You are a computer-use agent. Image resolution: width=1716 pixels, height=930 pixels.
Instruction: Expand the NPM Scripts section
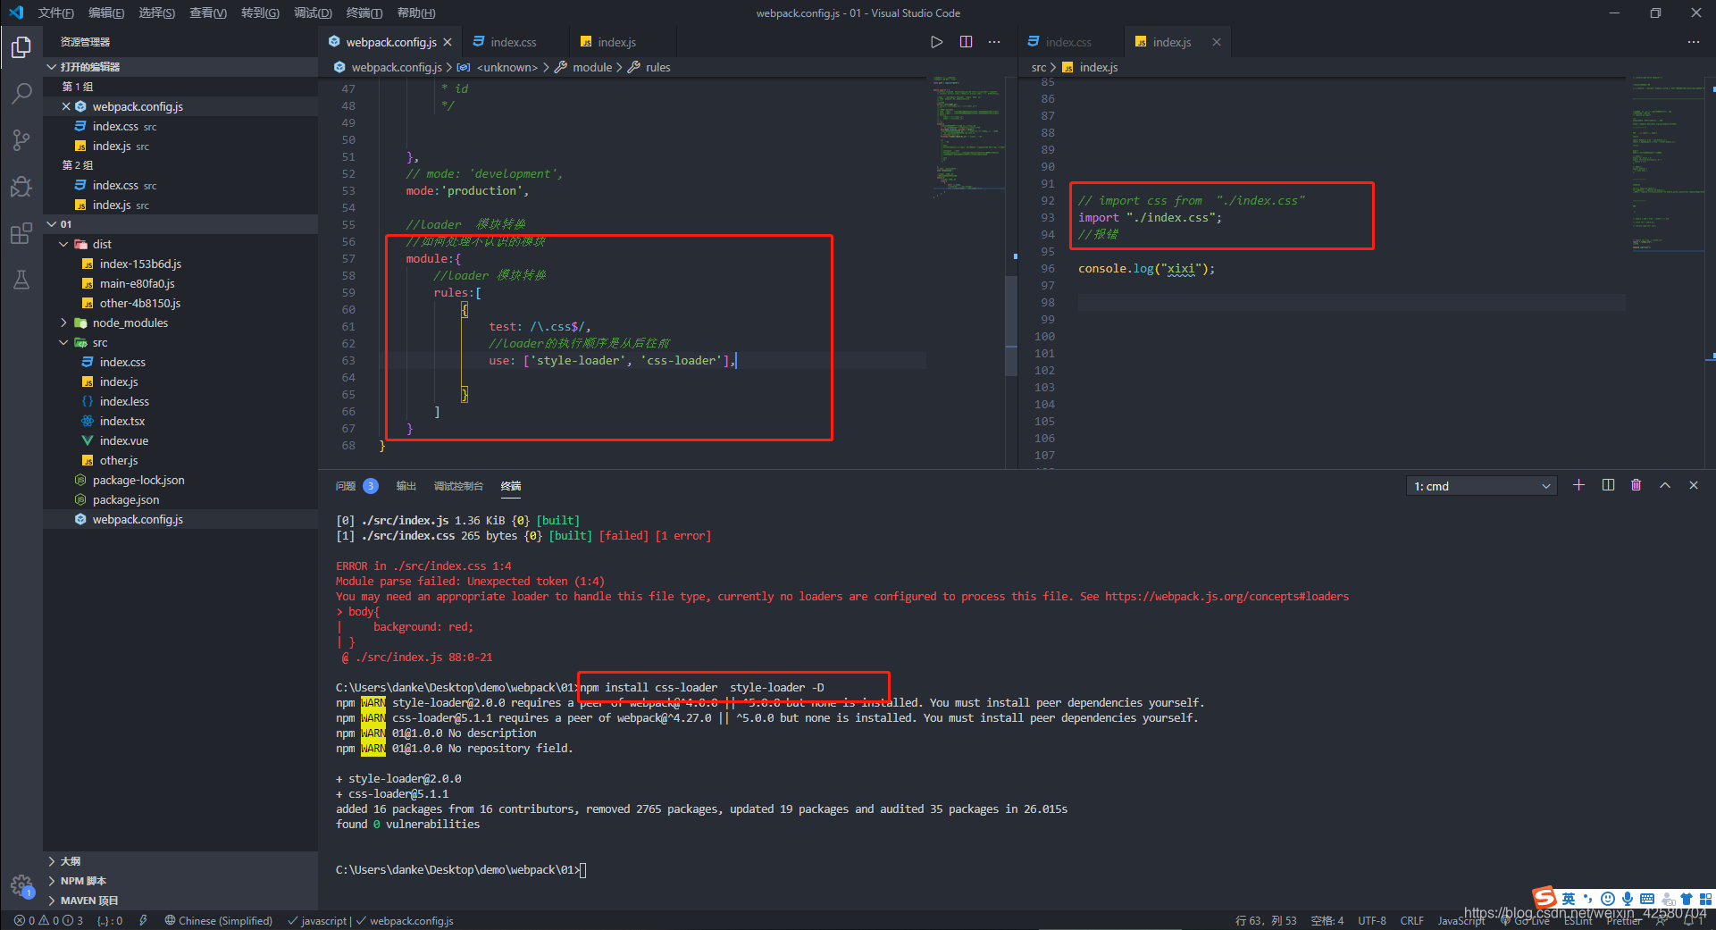(x=180, y=881)
